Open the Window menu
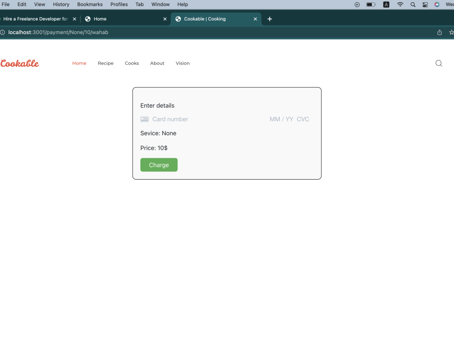Viewport: 454px width, 341px height. pos(160,5)
